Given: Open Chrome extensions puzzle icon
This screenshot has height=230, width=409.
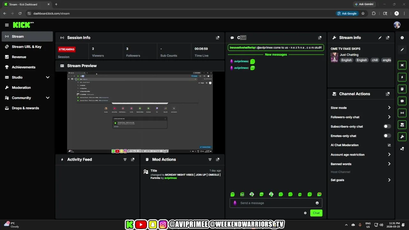Looking at the screenshot, I should 374,13.
